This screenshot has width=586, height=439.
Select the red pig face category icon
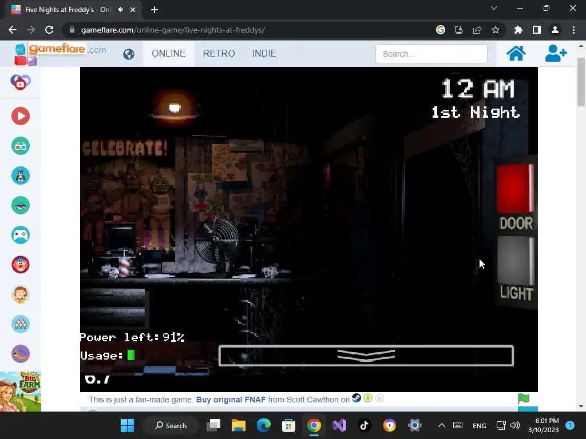pos(21,265)
